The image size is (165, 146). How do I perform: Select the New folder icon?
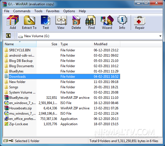[x=6, y=82]
